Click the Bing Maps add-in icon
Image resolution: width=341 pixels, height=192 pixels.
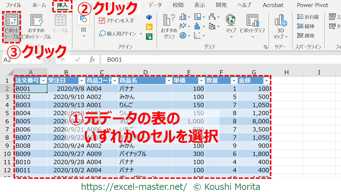tap(149, 27)
